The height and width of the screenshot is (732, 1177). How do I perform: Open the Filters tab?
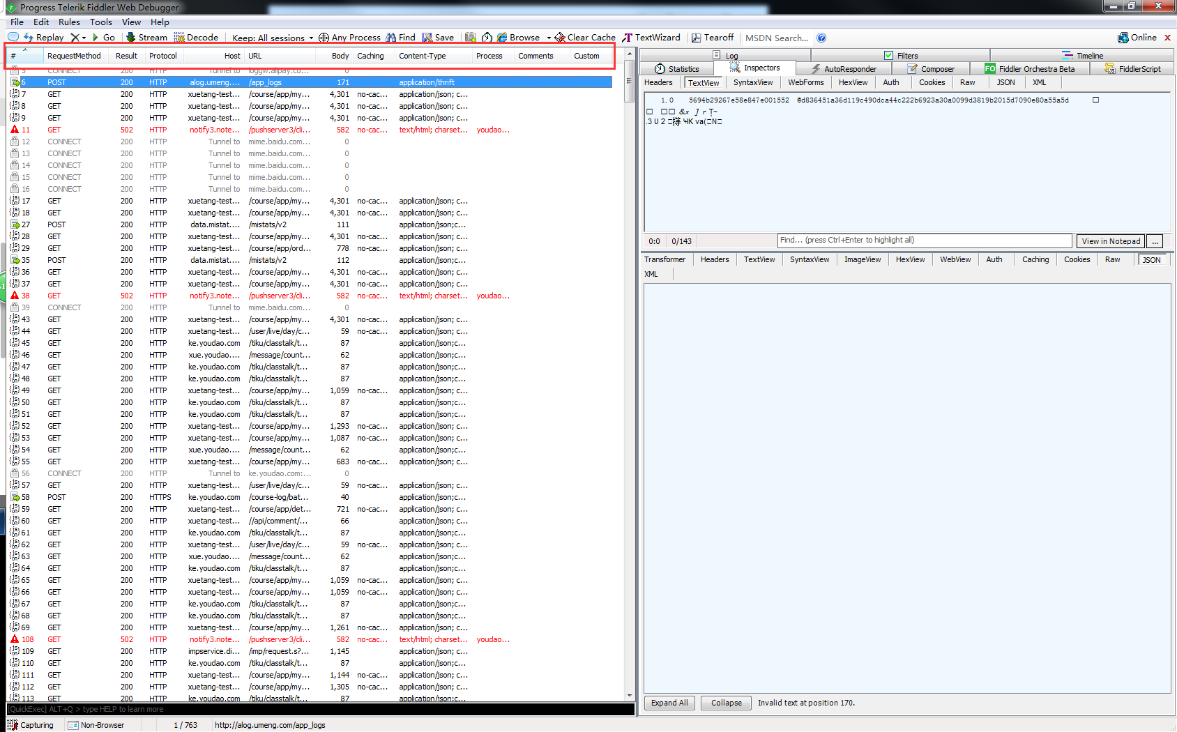(x=901, y=55)
